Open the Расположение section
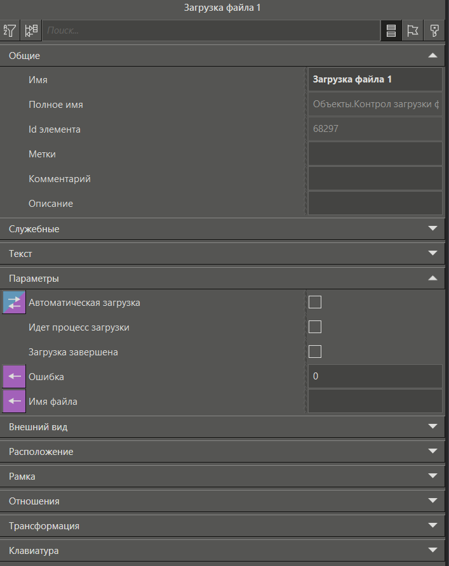 click(x=432, y=451)
